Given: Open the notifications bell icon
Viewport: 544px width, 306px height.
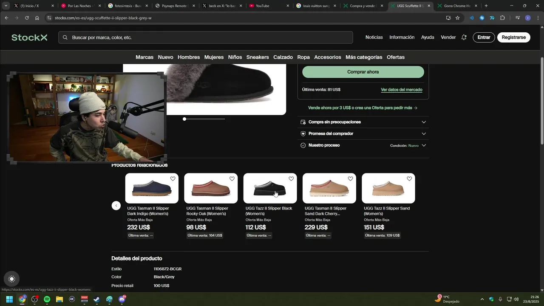Looking at the screenshot, I should [464, 37].
